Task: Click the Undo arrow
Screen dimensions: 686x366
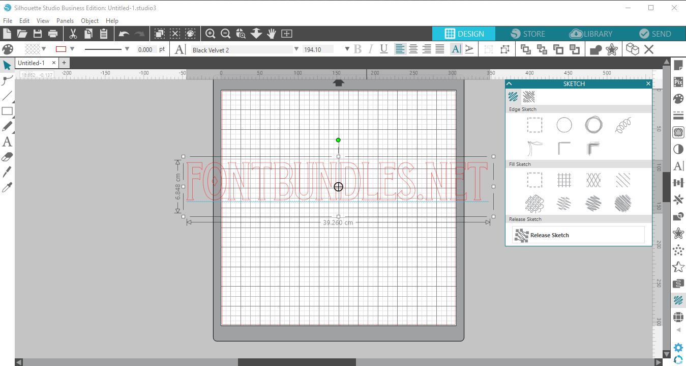Action: tap(124, 34)
